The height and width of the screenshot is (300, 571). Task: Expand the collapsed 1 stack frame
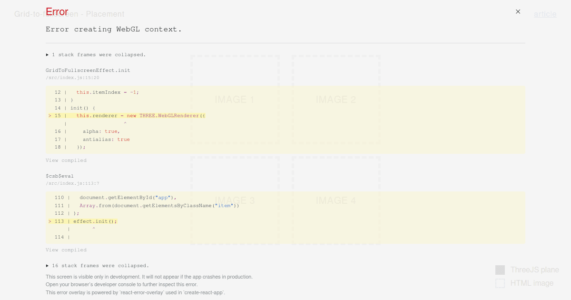tap(97, 54)
